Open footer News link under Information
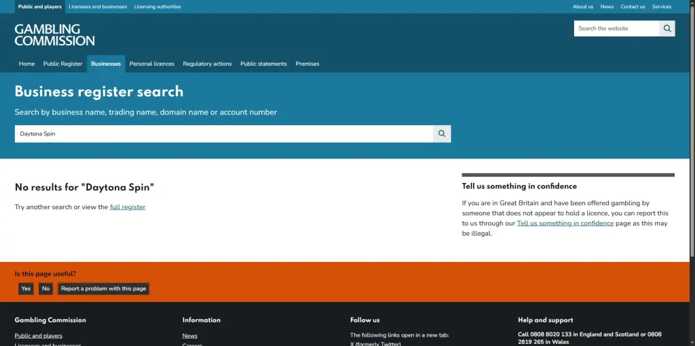 click(x=190, y=336)
